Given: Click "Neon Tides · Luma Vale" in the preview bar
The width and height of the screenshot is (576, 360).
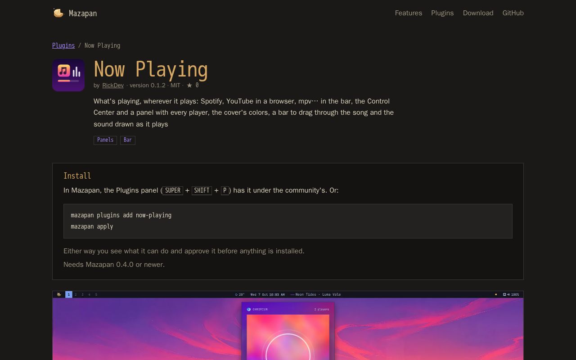Looking at the screenshot, I should (x=318, y=295).
